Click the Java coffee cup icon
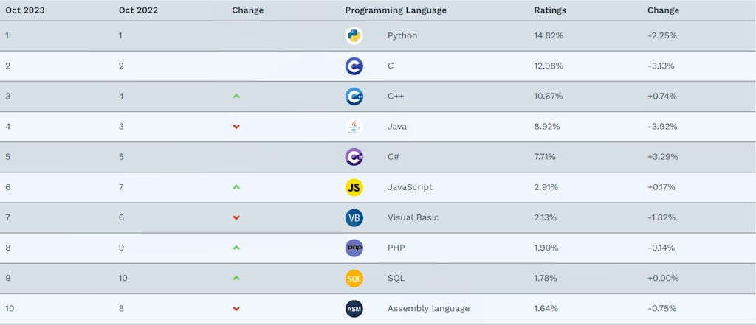Viewport: 756px width, 325px height. click(x=354, y=127)
